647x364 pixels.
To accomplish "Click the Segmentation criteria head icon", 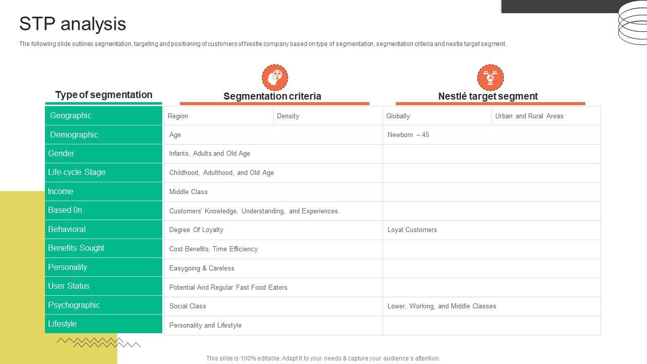I will [x=275, y=77].
